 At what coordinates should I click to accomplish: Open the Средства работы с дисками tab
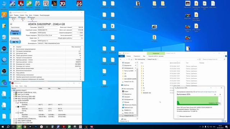(156, 56)
